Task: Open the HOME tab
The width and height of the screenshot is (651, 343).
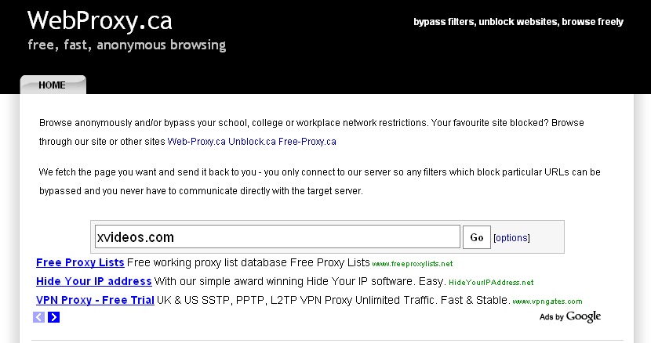Action: point(53,85)
